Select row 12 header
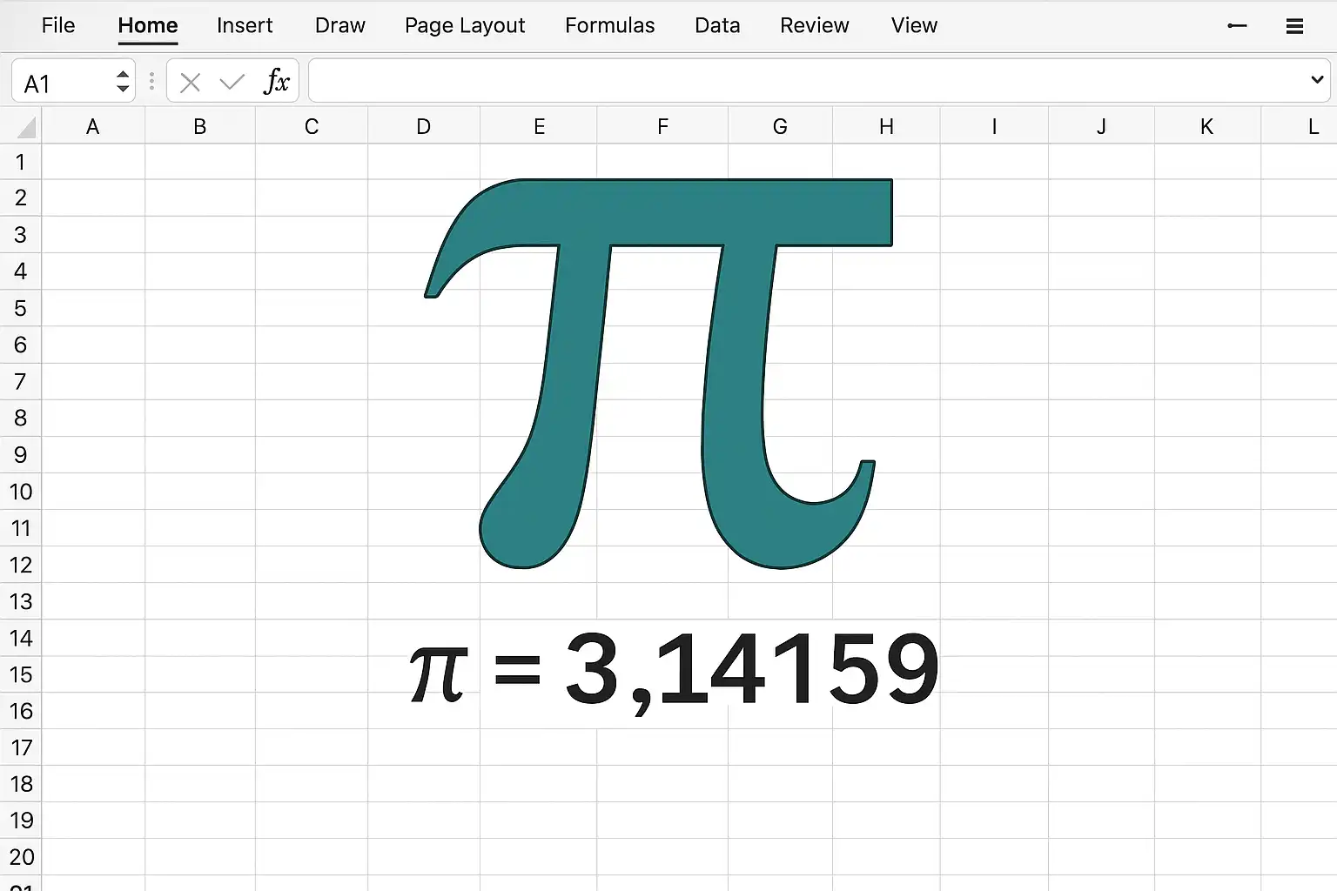This screenshot has width=1337, height=891. tap(21, 565)
